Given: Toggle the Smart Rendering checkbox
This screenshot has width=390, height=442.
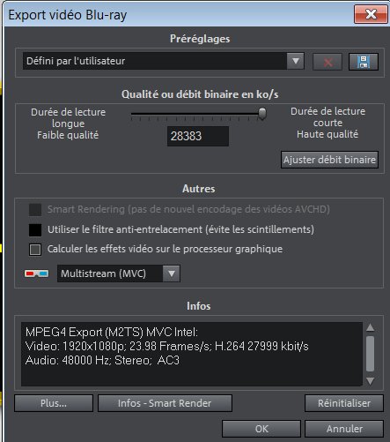Looking at the screenshot, I should (35, 210).
